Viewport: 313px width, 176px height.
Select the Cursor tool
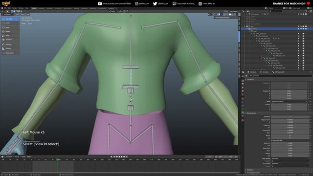click(x=10, y=23)
